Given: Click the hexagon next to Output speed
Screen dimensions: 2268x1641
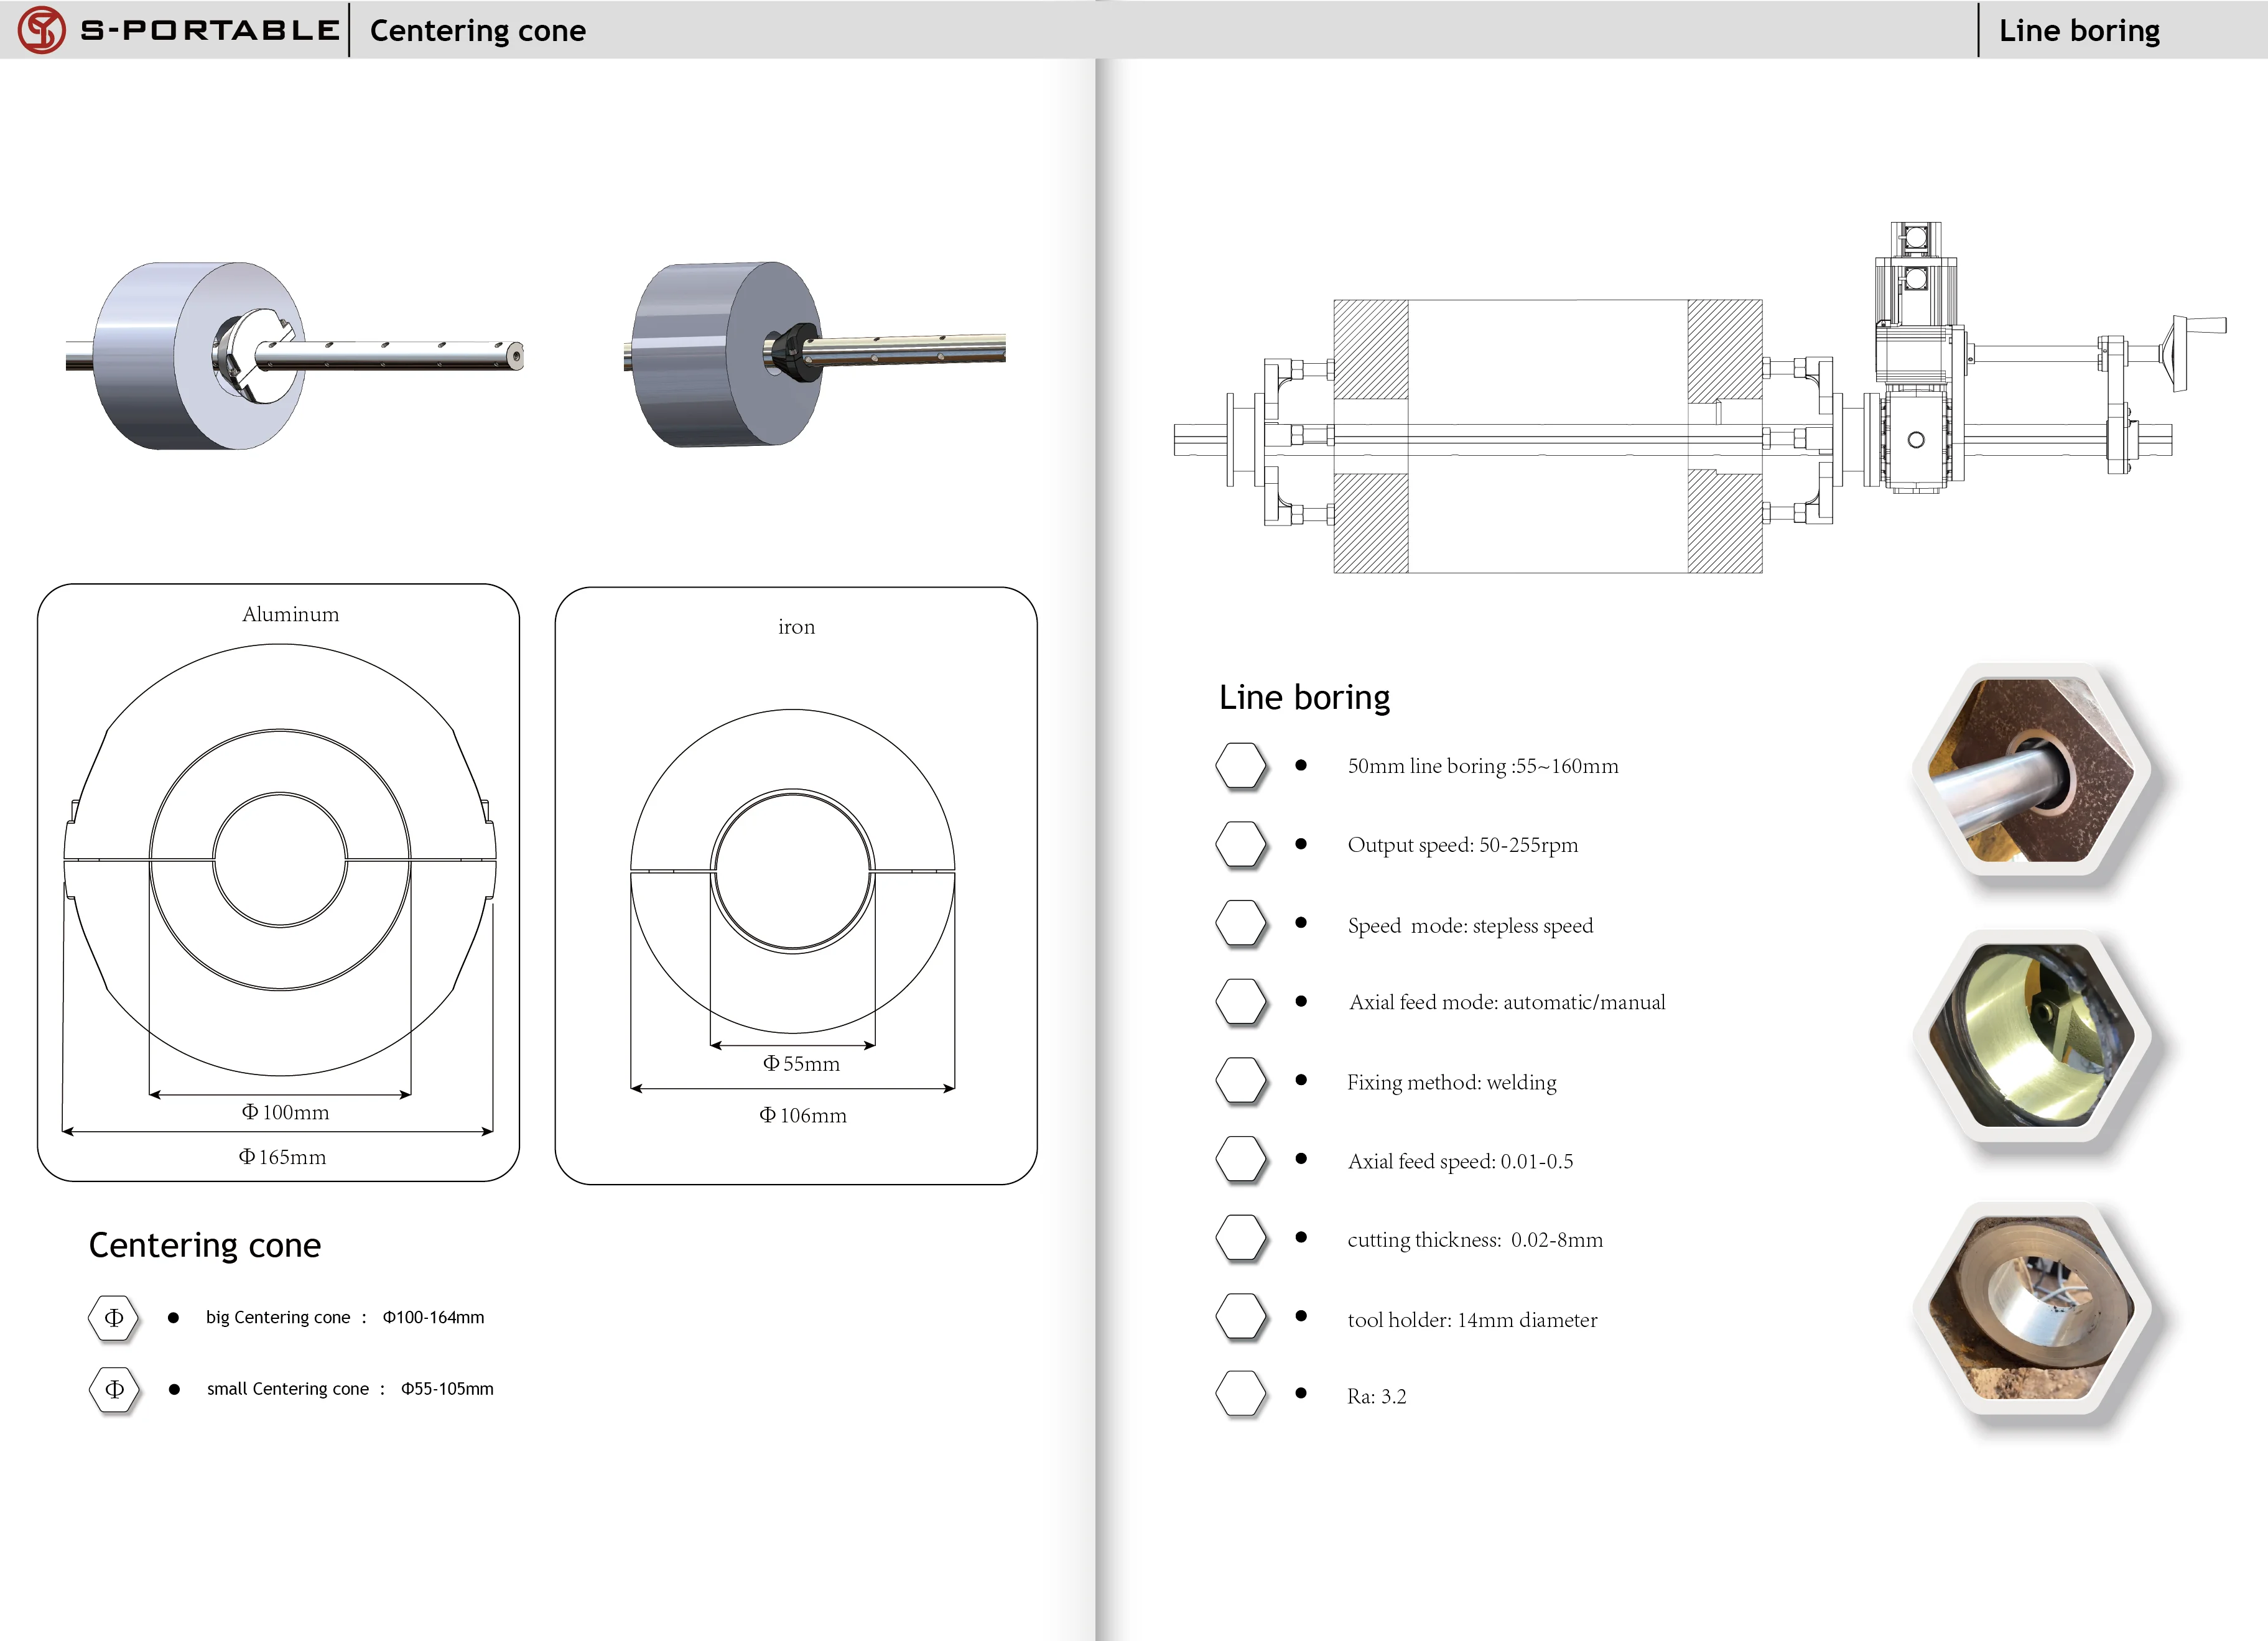Looking at the screenshot, I should 1241,844.
